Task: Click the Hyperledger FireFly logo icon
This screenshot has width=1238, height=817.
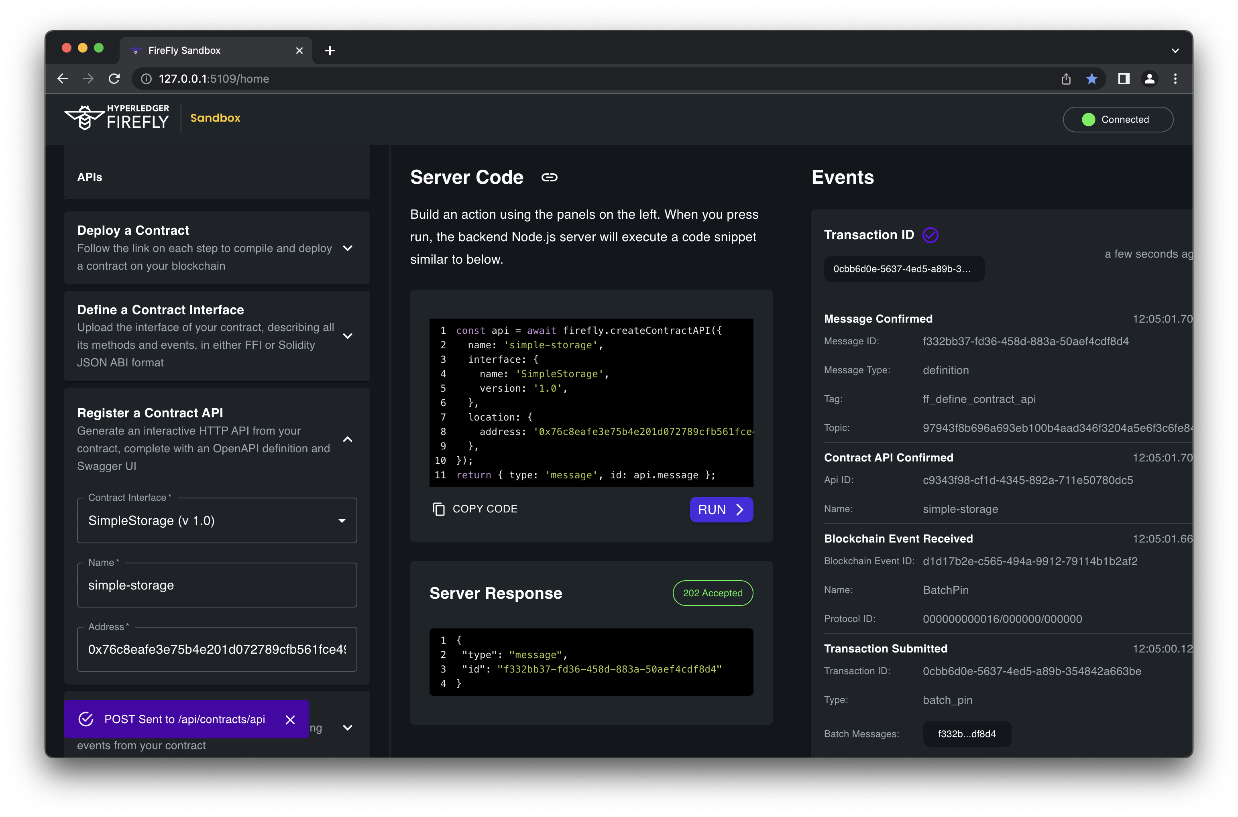Action: 83,120
